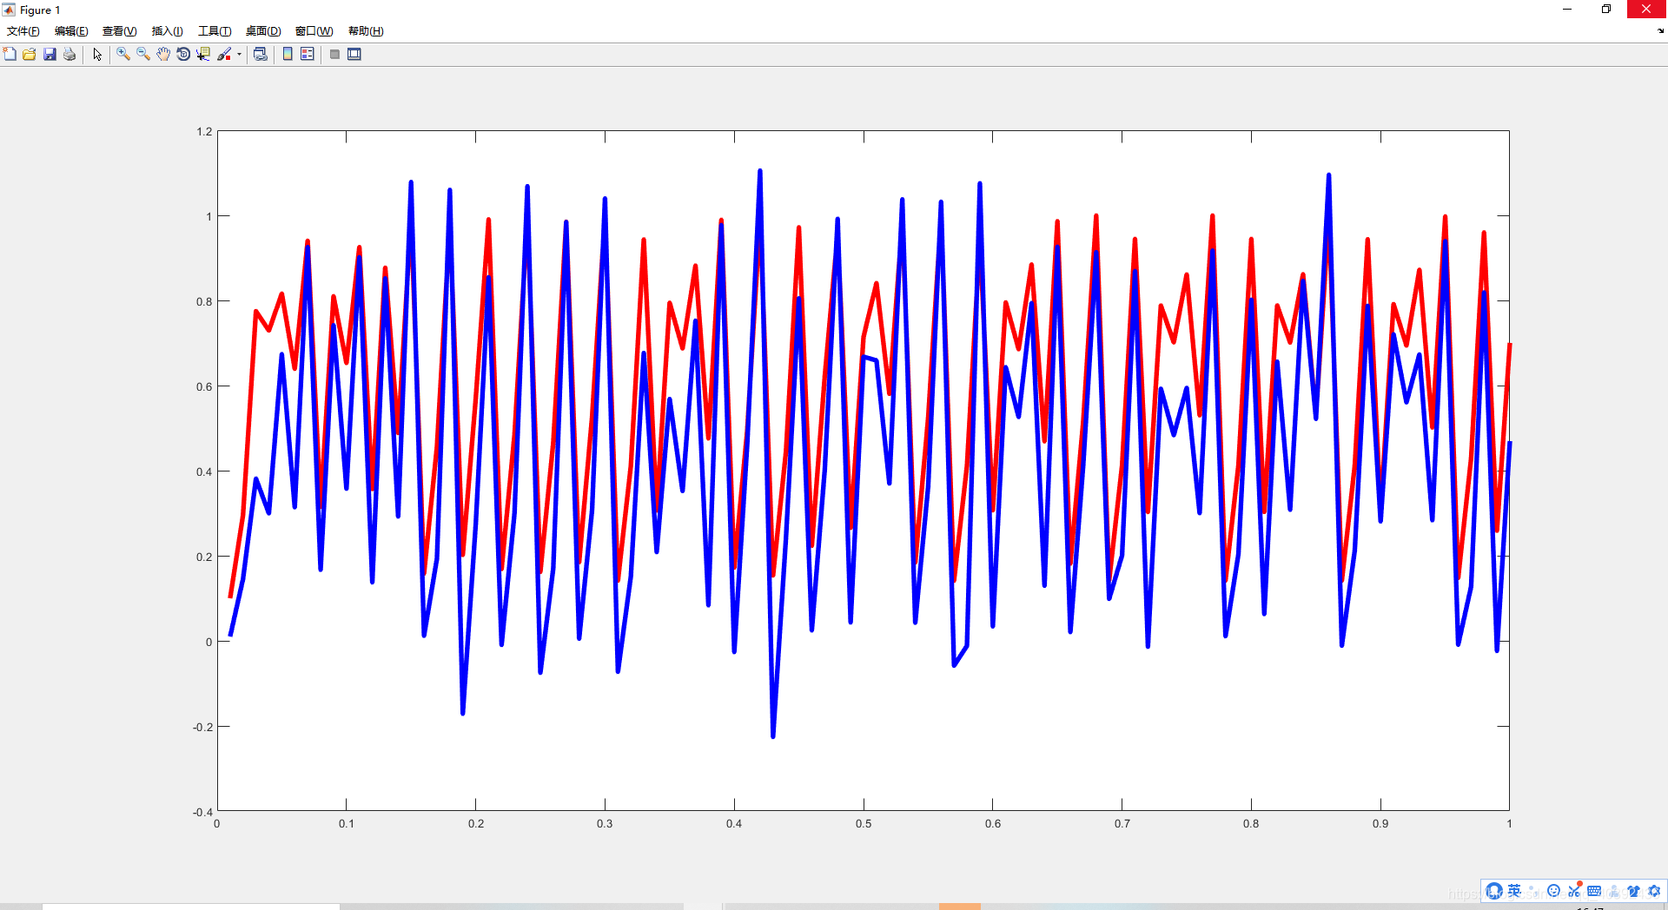
Task: Open the 查看(V) menu
Action: pos(120,31)
